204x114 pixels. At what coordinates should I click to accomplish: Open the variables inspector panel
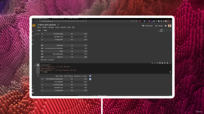[33, 40]
